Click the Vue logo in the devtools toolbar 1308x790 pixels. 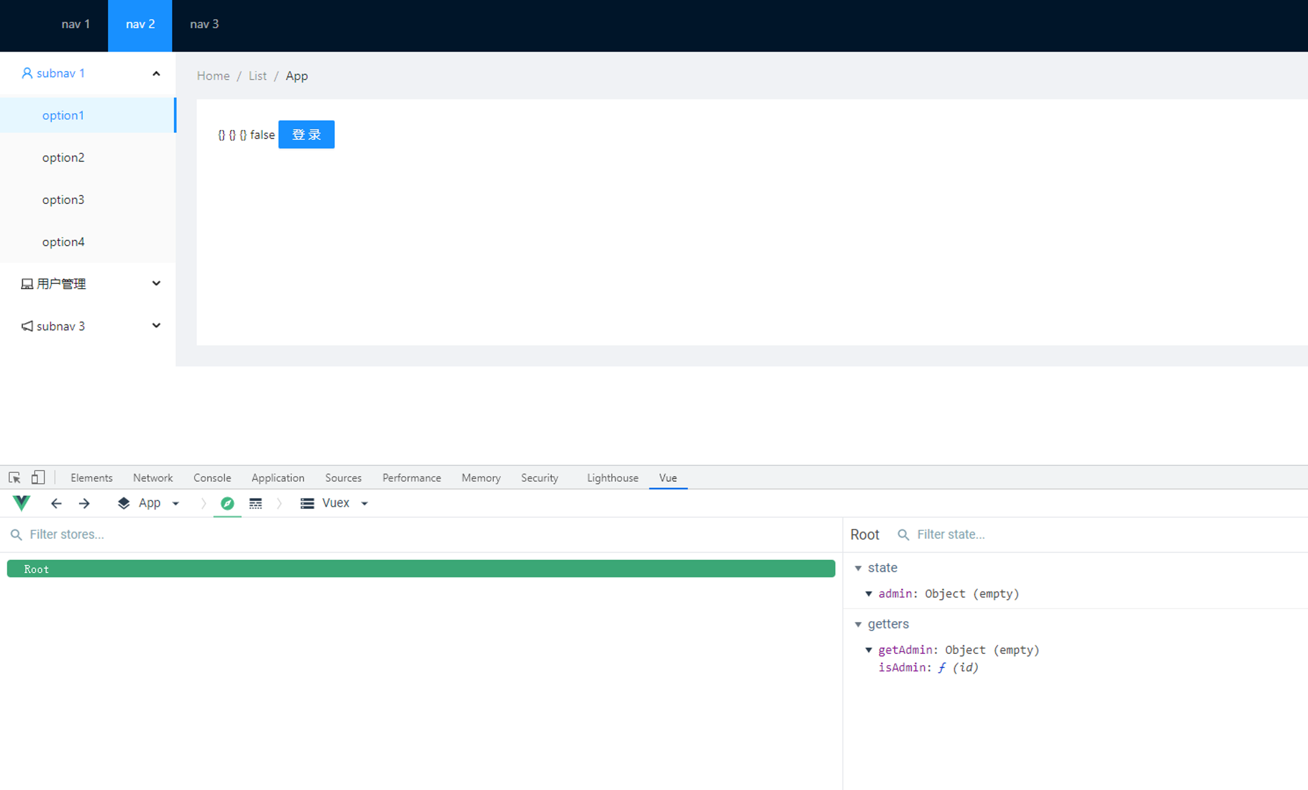click(x=22, y=503)
